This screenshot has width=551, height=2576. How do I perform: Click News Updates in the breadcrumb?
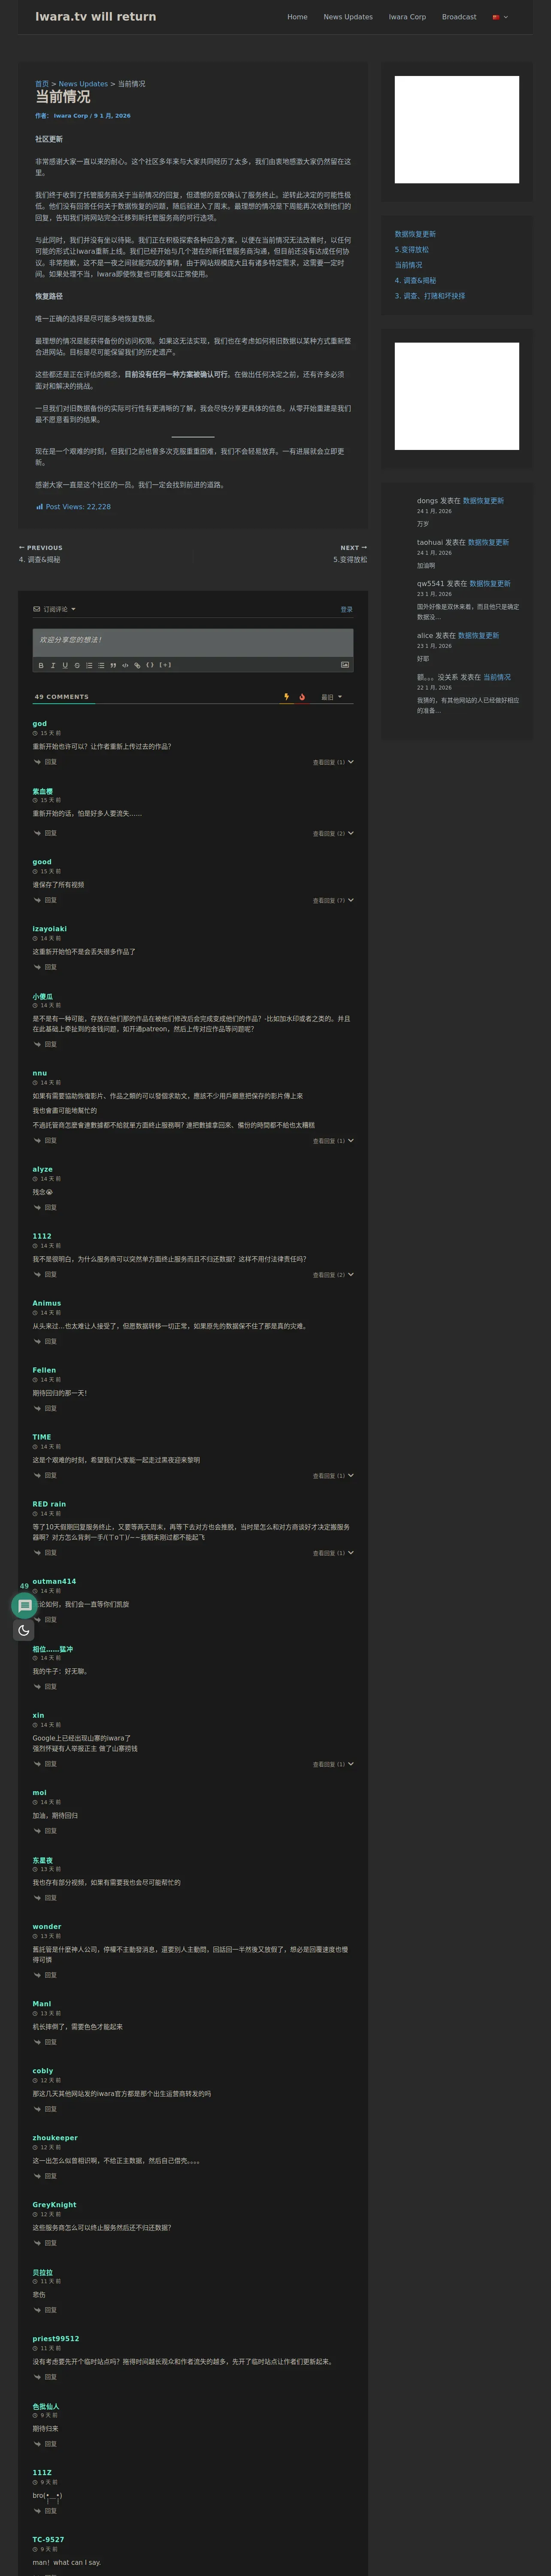pyautogui.click(x=83, y=84)
